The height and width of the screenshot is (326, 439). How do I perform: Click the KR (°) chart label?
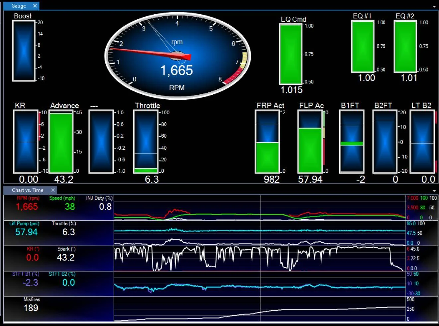[x=33, y=249]
